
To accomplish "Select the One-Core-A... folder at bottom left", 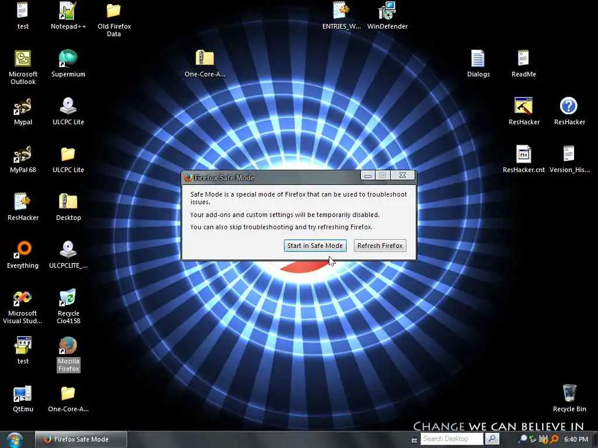I will pos(68,399).
